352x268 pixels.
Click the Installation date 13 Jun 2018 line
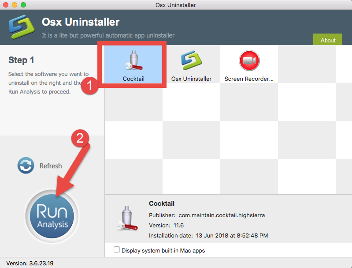[208, 236]
